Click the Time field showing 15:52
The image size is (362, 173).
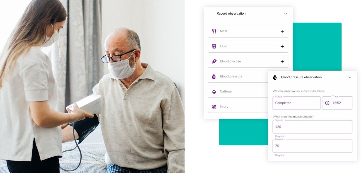tap(337, 103)
